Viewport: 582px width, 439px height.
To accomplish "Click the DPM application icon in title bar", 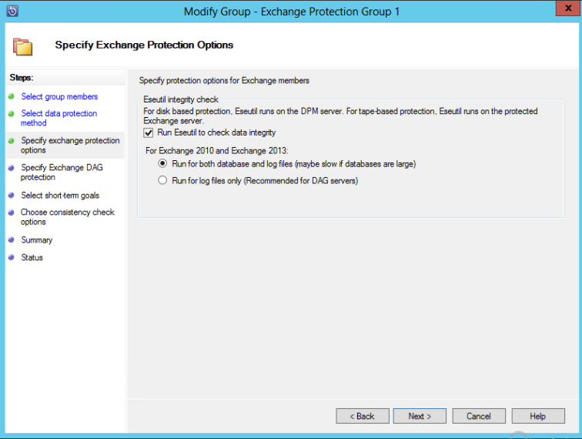I will [x=12, y=11].
